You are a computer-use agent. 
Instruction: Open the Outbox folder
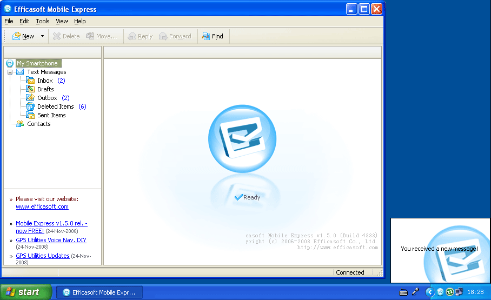pos(47,98)
